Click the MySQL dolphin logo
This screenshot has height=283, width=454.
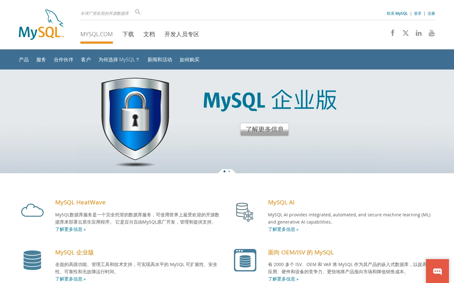(x=41, y=25)
